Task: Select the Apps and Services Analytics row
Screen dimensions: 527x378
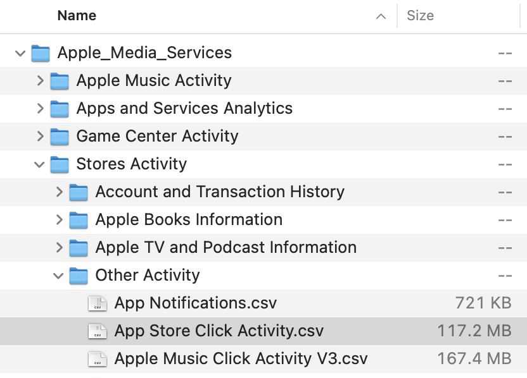Action: (263, 109)
